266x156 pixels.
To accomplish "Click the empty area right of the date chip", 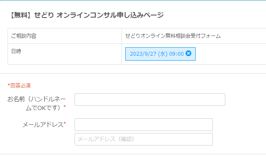I will tap(231, 54).
